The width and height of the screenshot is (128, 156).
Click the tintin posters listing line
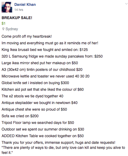42,70
